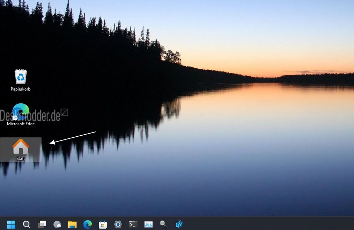Open Windows Terminal from taskbar
Image resolution: width=354 pixels, height=230 pixels.
pos(133,224)
